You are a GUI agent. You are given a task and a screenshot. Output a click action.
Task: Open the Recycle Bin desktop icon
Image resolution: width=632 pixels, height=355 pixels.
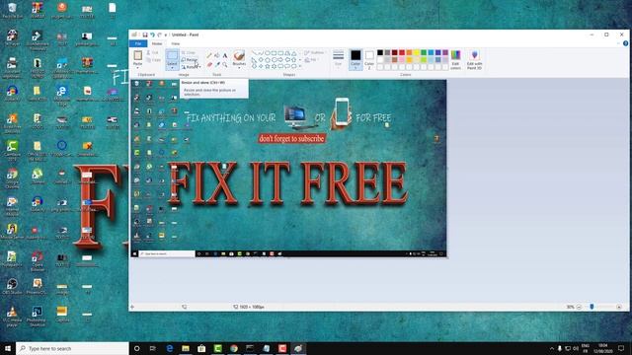tap(12, 11)
